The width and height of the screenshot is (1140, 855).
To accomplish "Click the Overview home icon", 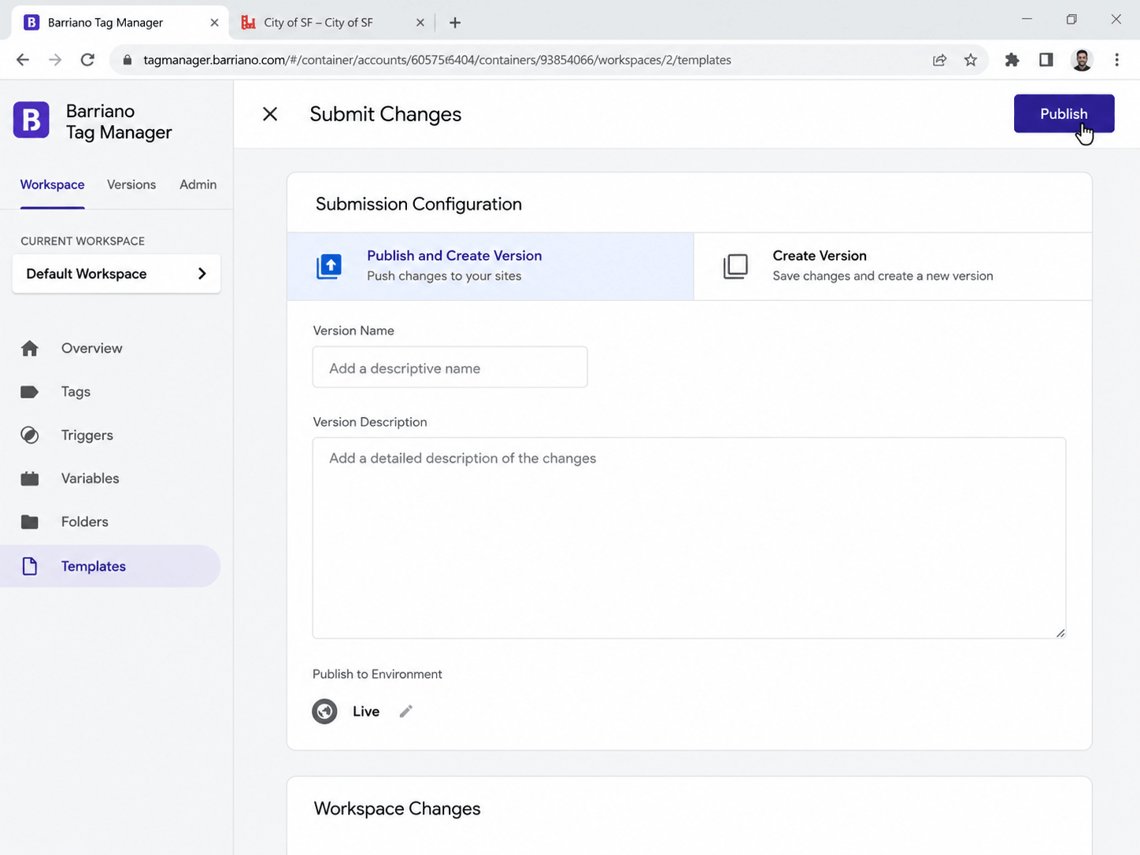I will (30, 348).
